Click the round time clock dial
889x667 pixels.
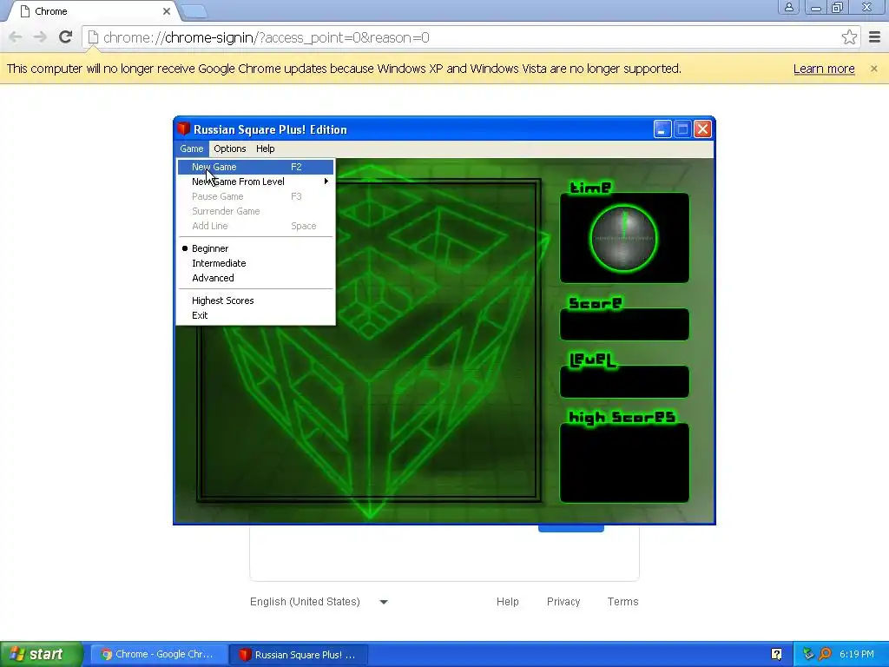(623, 238)
